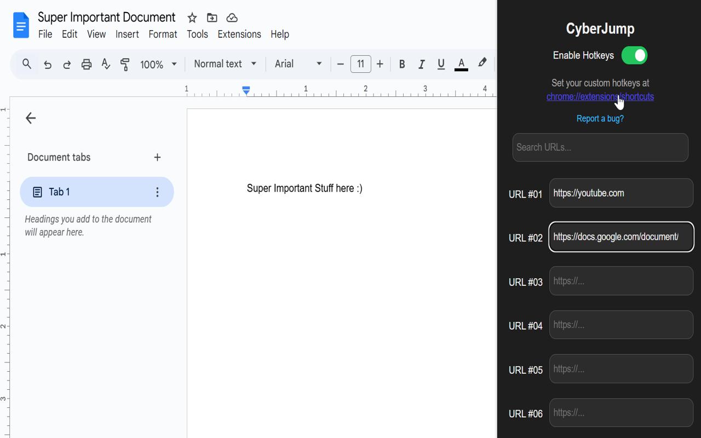The width and height of the screenshot is (701, 438).
Task: Toggle the Enable Hotkeys switch
Action: click(634, 55)
